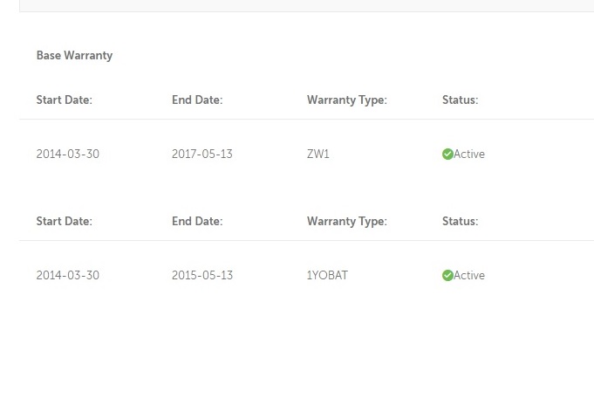The image size is (594, 419).
Task: Click the Start Date label above the 1YOBAT row
Action: (x=64, y=222)
